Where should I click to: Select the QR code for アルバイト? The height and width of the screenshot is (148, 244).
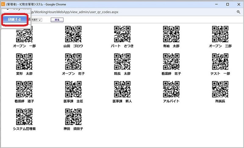click(171, 89)
